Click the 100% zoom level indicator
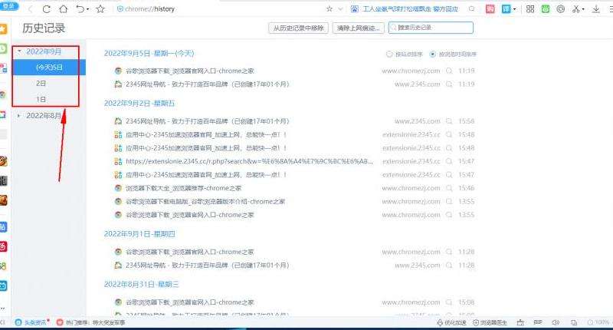Image resolution: width=613 pixels, height=330 pixels. click(x=598, y=322)
